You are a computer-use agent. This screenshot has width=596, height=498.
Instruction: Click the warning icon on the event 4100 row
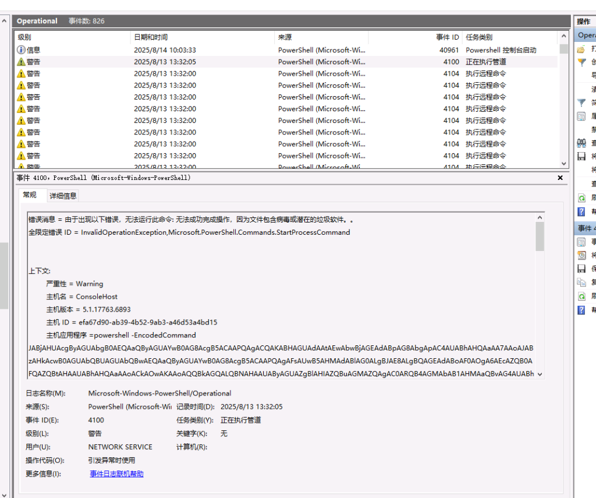pos(22,62)
